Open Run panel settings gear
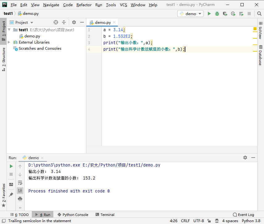264x224 pixels. [245, 158]
